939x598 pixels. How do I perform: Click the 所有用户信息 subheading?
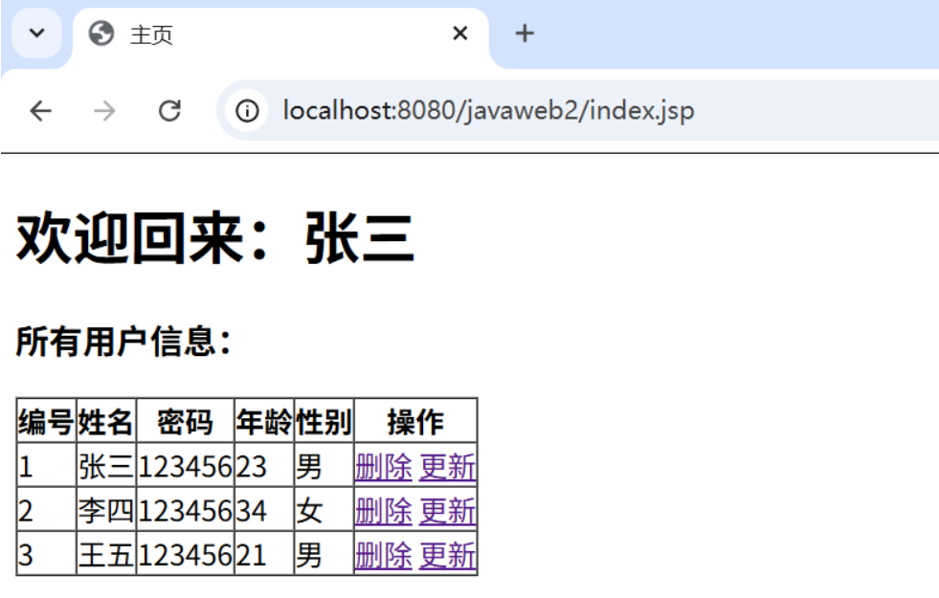pyautogui.click(x=123, y=342)
